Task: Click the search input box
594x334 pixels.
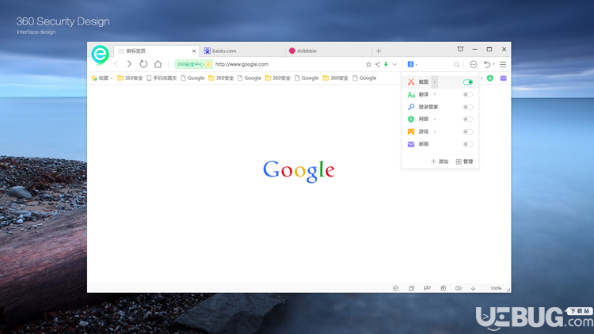Action: tap(436, 64)
